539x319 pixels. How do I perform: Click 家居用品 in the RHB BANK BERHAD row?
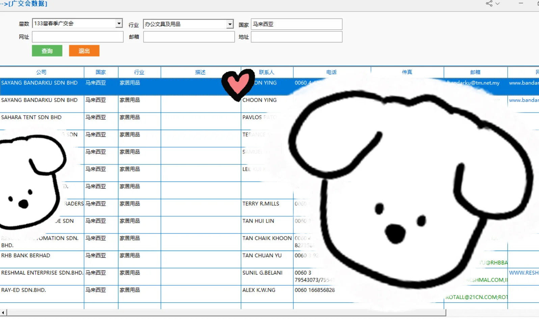130,255
